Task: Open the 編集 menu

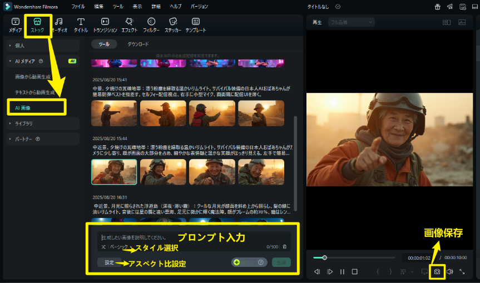Action: click(99, 7)
